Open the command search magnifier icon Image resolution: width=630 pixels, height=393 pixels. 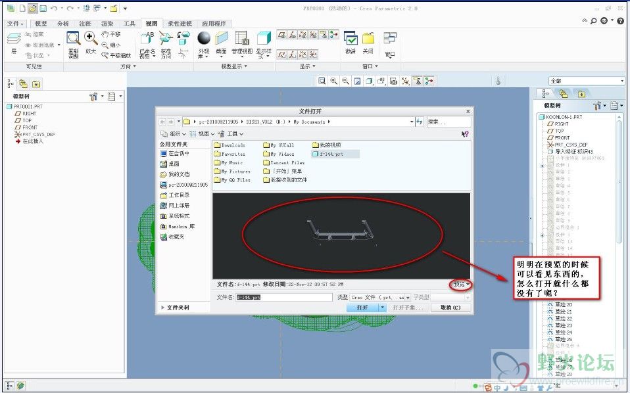tap(593, 21)
